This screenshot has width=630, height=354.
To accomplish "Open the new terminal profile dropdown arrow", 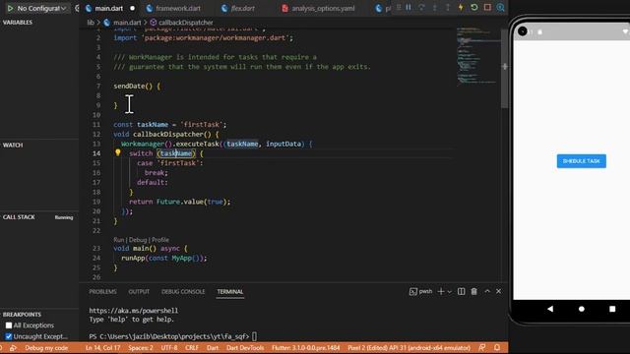I will coord(450,292).
